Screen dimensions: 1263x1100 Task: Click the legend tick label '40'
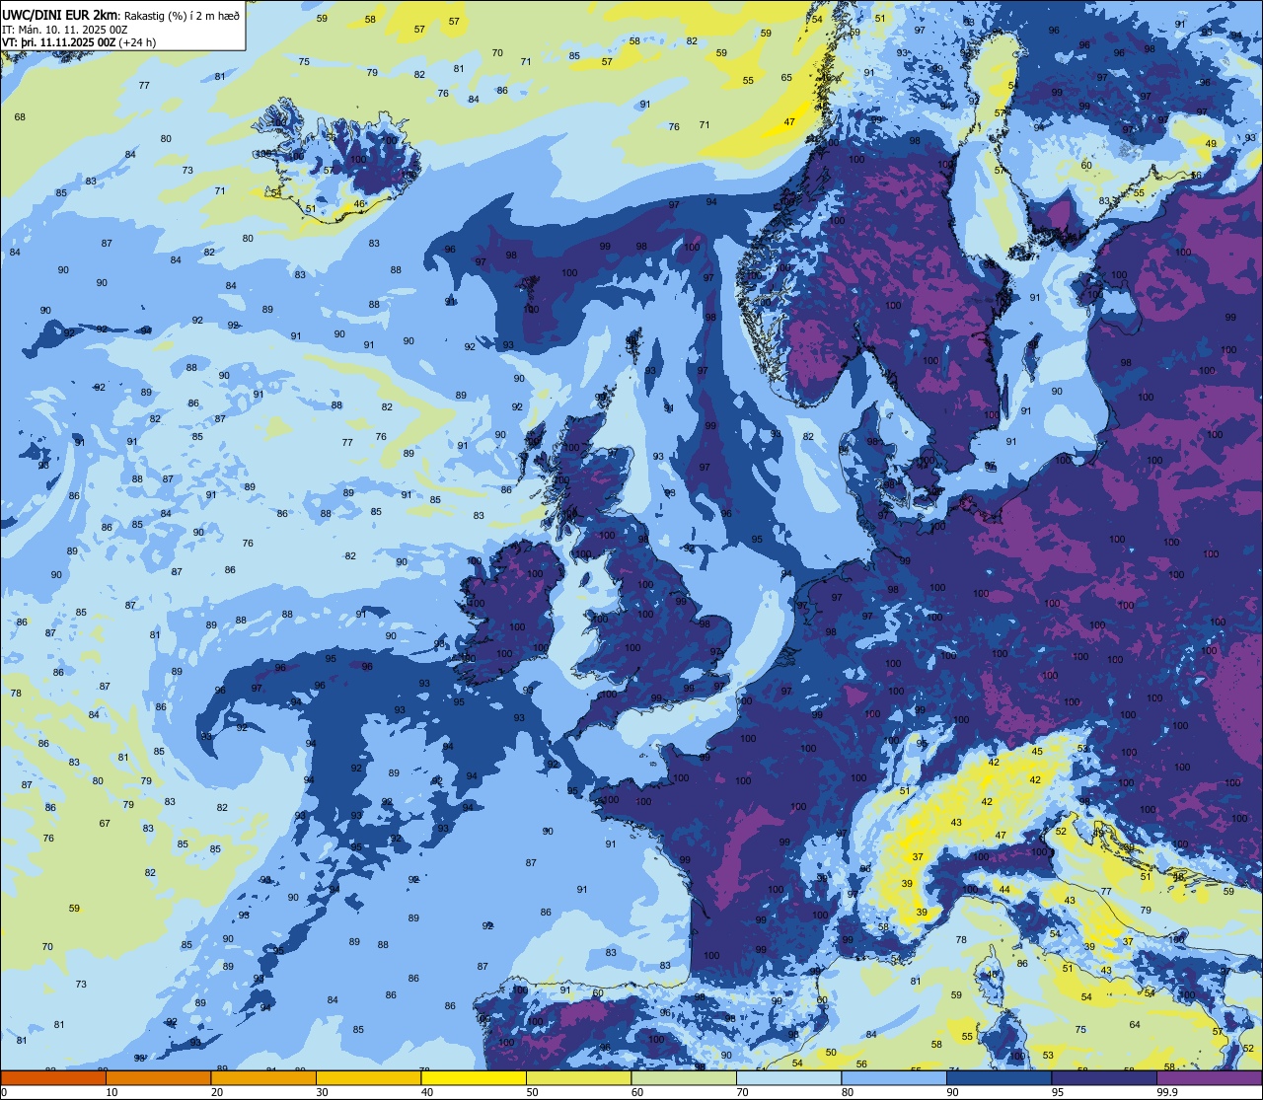(x=427, y=1091)
